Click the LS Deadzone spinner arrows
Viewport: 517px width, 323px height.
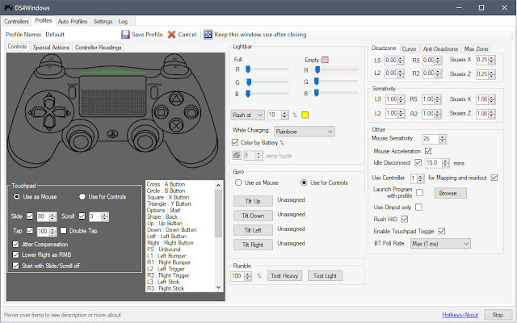(x=401, y=61)
